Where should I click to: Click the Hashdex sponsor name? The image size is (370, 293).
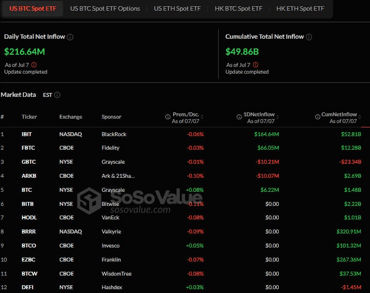pyautogui.click(x=112, y=287)
